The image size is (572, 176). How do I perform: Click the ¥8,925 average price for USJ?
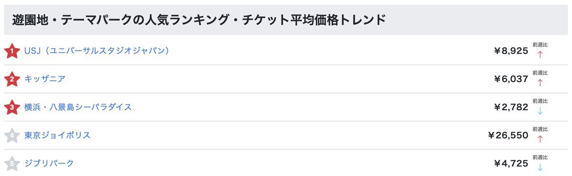pyautogui.click(x=511, y=51)
